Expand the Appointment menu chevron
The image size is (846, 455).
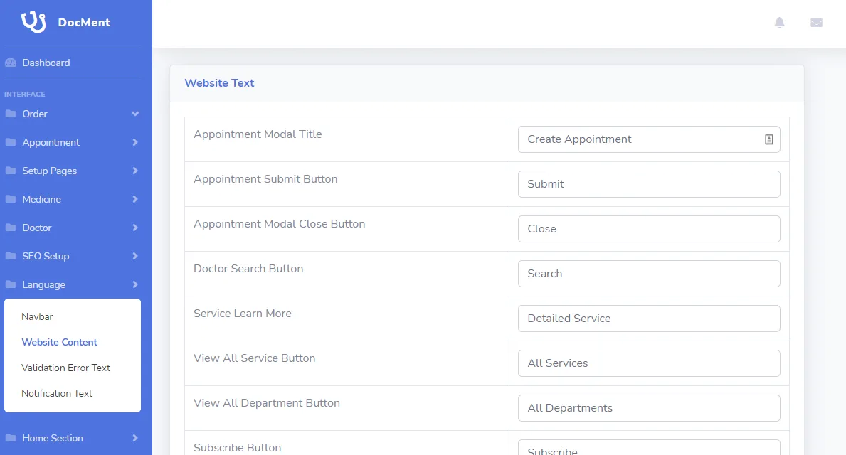coord(135,142)
